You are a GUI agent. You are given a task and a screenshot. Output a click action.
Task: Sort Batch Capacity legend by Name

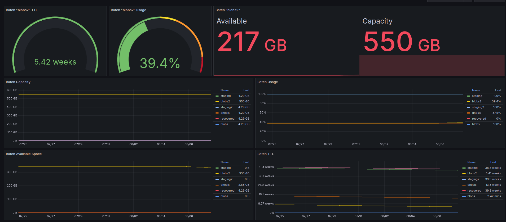coord(225,90)
